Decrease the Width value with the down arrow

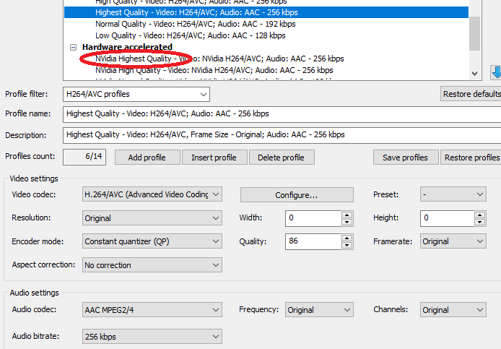[x=347, y=222]
